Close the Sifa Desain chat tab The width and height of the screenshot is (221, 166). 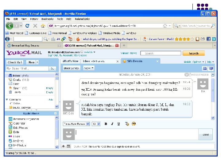click(x=157, y=61)
